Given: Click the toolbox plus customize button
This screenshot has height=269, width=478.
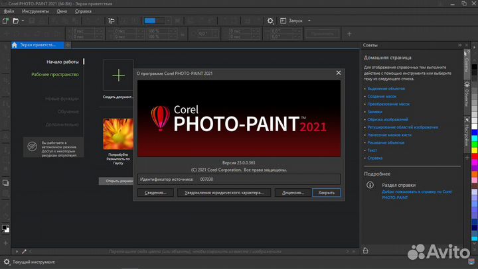Looking at the screenshot, I should click(x=5, y=243).
